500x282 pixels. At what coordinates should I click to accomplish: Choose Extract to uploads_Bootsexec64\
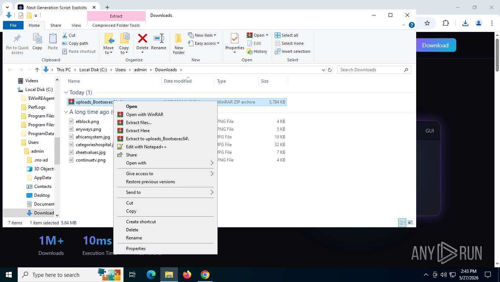coord(165,139)
